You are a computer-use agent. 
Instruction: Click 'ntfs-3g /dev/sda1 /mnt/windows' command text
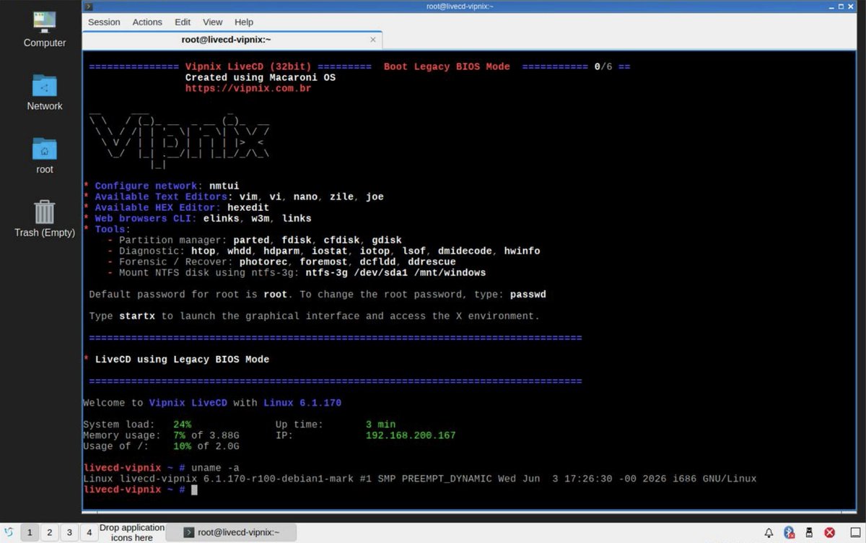pyautogui.click(x=395, y=272)
